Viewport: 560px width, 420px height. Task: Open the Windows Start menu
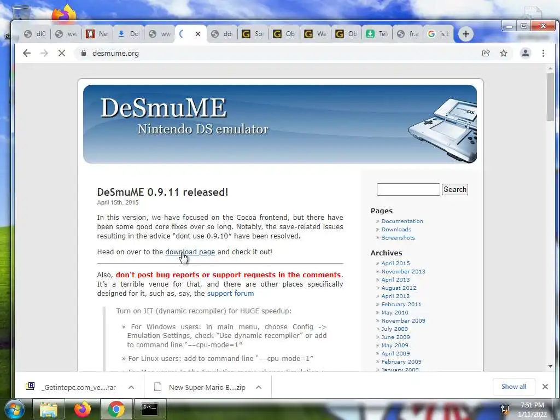click(14, 409)
